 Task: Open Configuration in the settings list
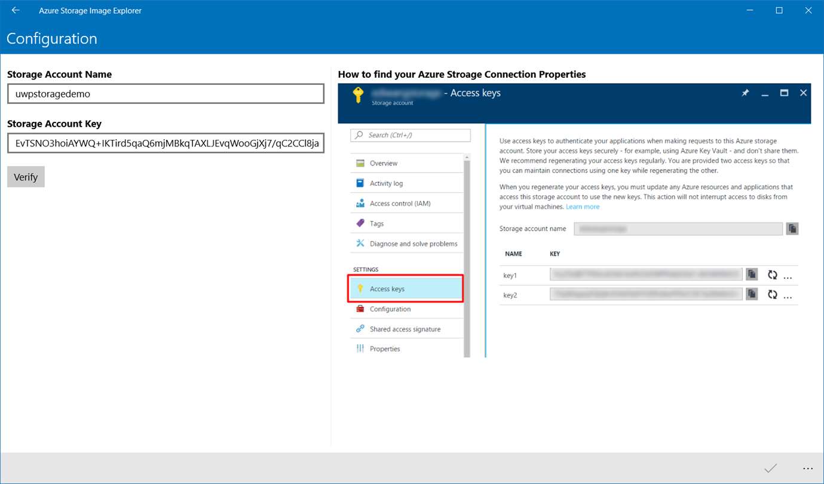[407, 309]
